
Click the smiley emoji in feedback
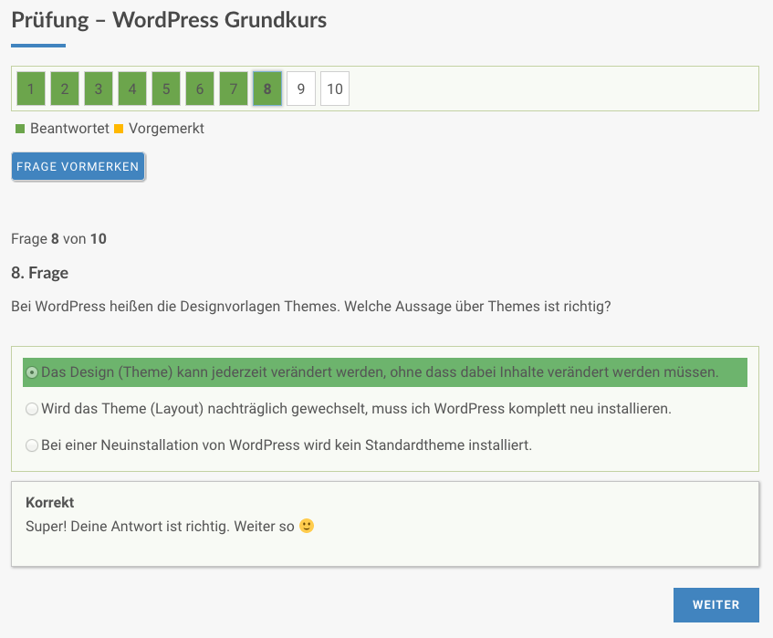click(307, 526)
